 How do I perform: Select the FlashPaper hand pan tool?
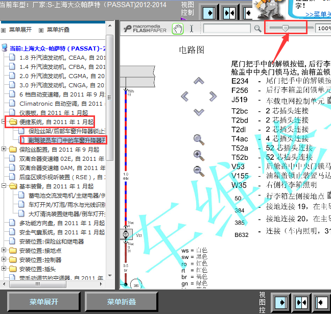point(178,29)
